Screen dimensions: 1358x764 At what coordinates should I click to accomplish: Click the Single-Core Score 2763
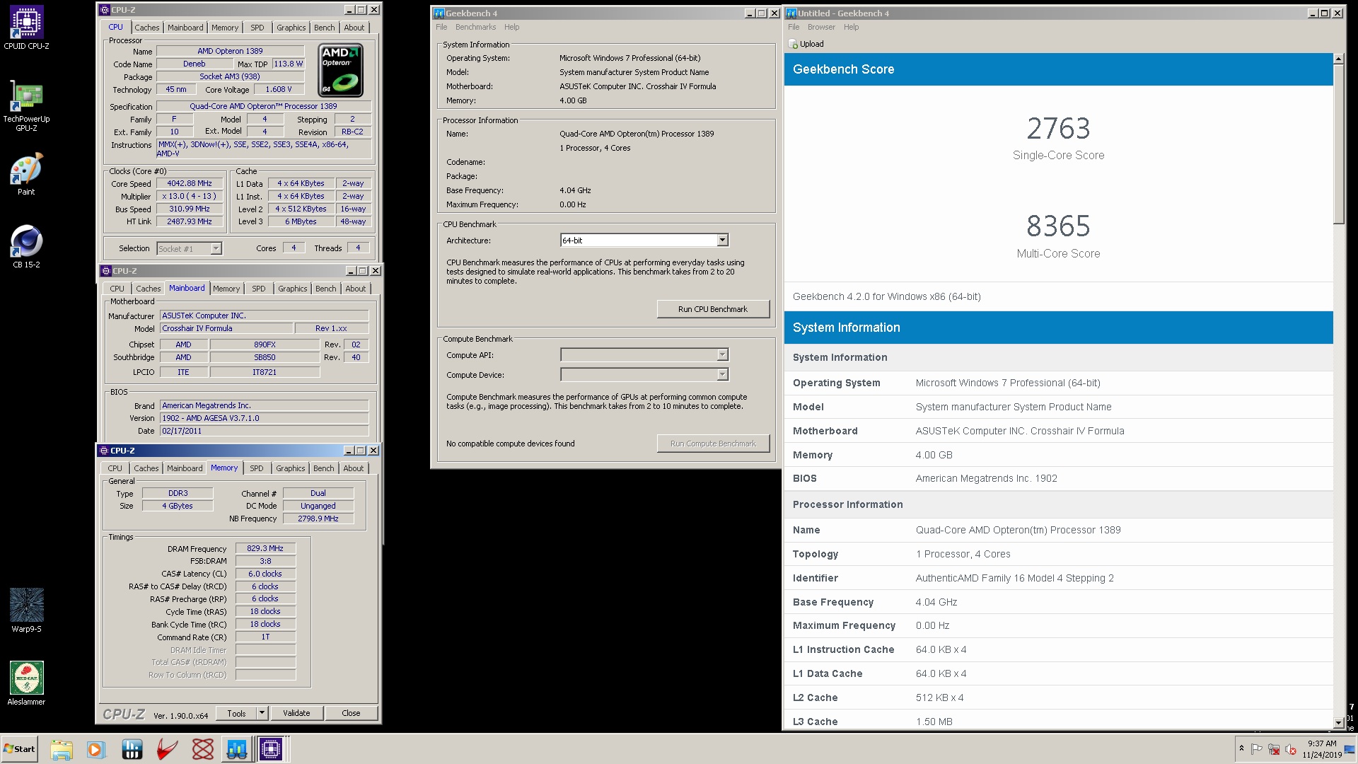point(1058,128)
